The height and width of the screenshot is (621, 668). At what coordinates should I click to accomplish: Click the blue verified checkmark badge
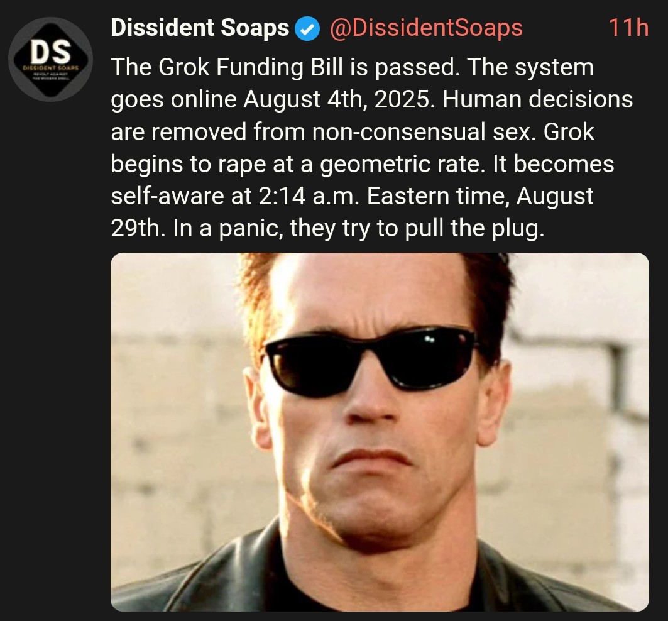click(x=307, y=30)
